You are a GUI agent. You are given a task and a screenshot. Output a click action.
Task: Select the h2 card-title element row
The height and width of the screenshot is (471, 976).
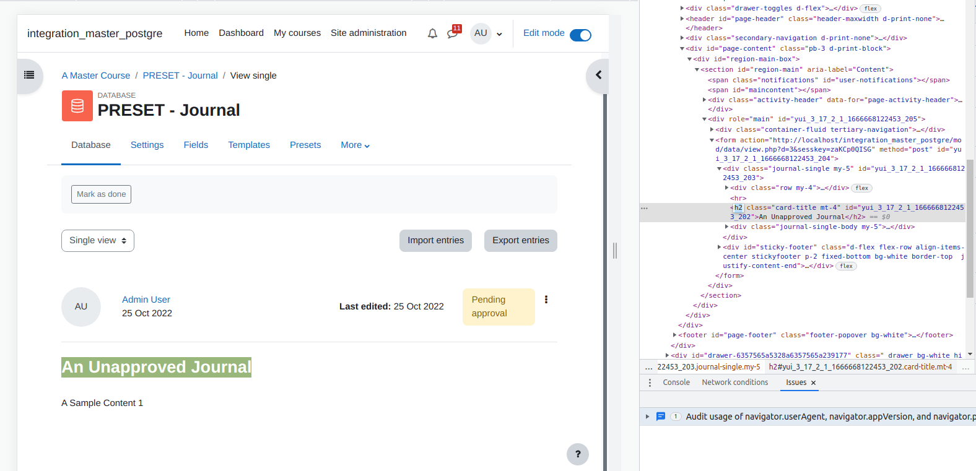coord(803,212)
